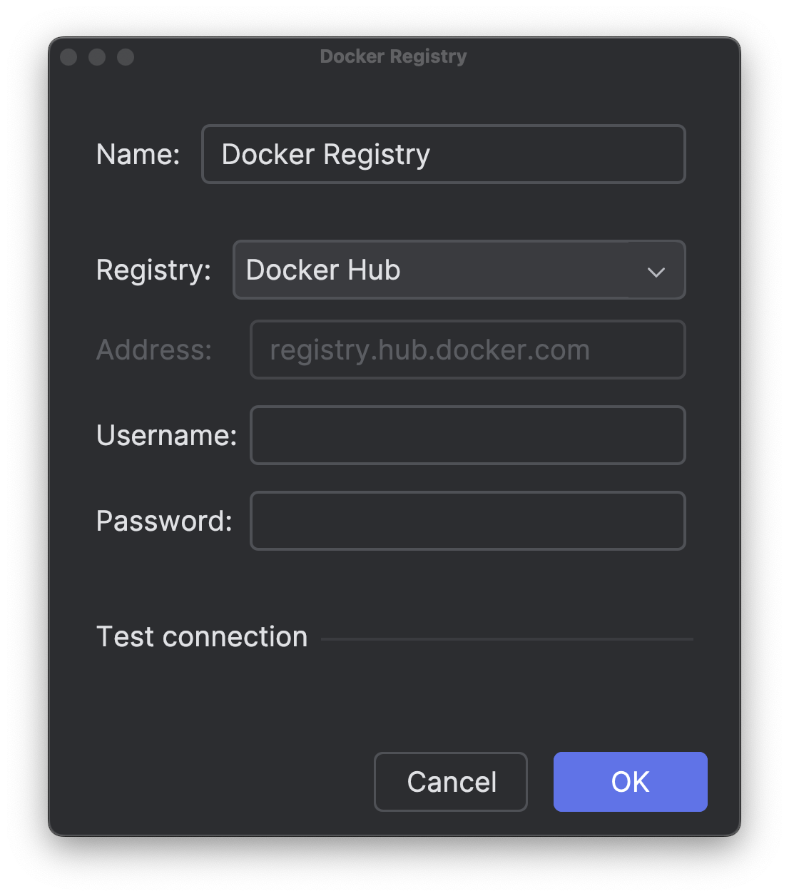This screenshot has height=896, width=789.
Task: Click the Docker Registry window title
Action: [x=394, y=56]
